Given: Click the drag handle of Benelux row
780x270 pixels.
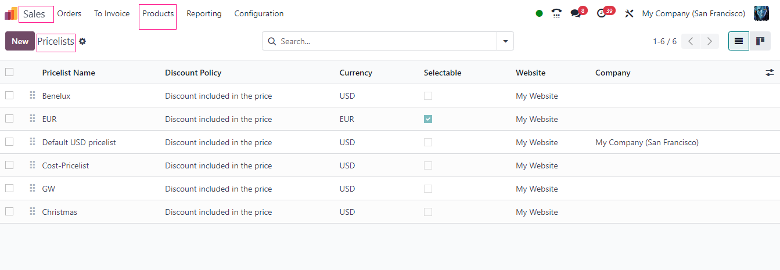Looking at the screenshot, I should click(33, 96).
